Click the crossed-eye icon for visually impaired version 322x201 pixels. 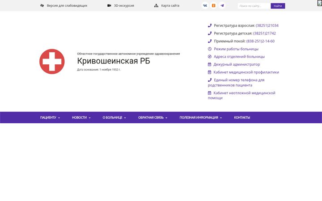[42, 5]
